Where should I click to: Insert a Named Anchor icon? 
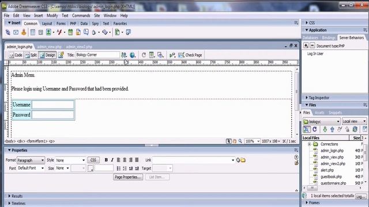coord(24,32)
